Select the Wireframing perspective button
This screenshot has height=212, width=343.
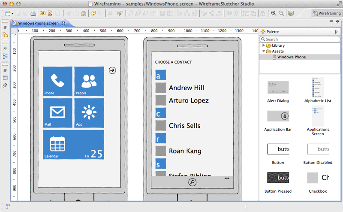click(327, 13)
